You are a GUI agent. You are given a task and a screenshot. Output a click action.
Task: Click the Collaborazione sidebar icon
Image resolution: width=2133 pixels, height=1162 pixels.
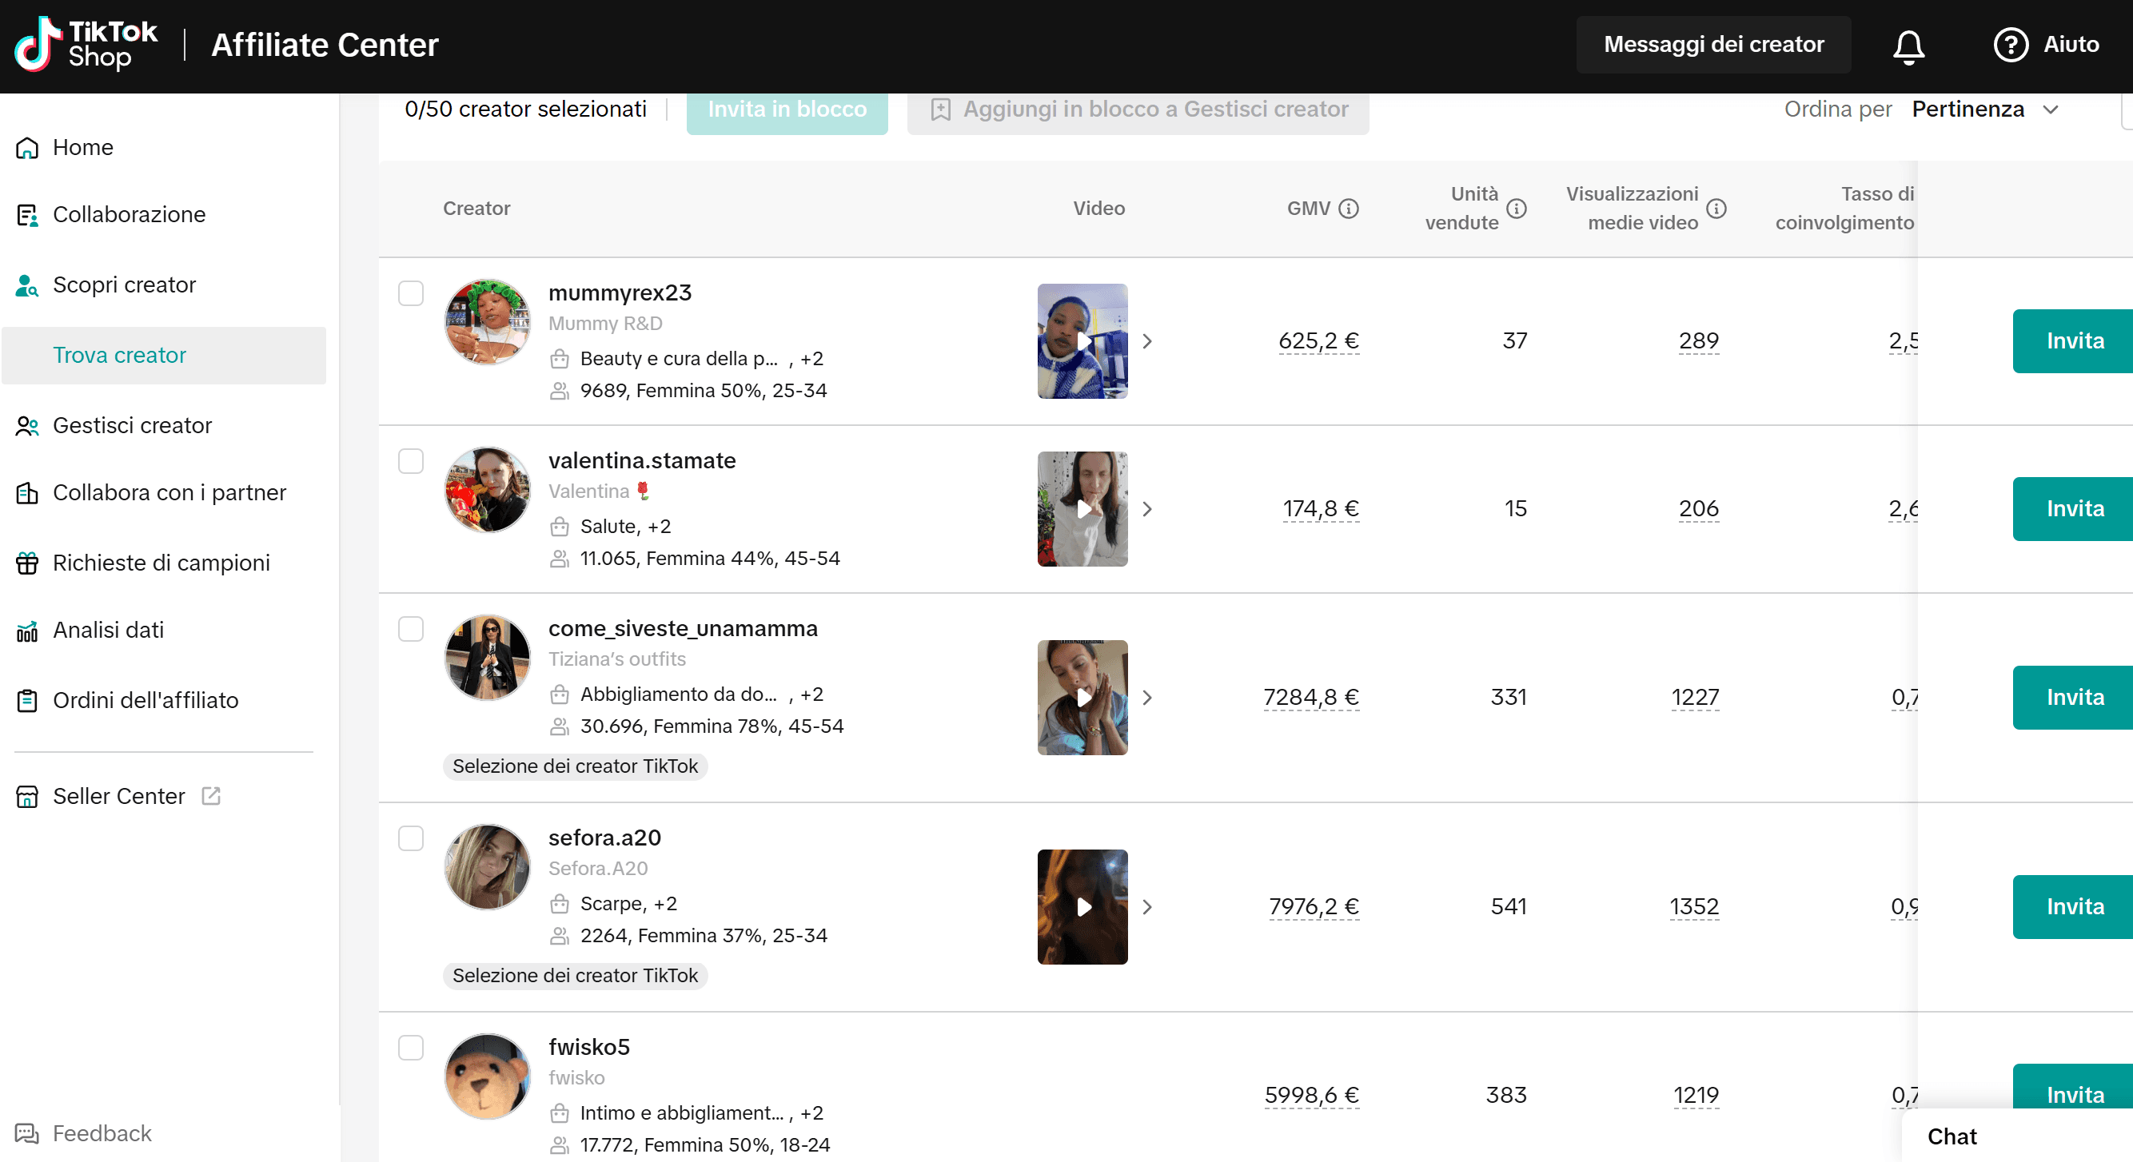(x=27, y=214)
